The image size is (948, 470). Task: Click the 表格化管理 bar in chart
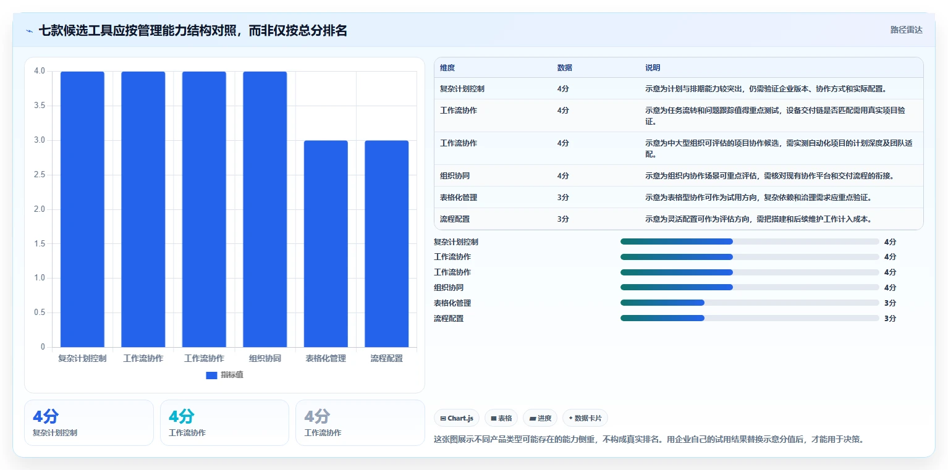326,244
